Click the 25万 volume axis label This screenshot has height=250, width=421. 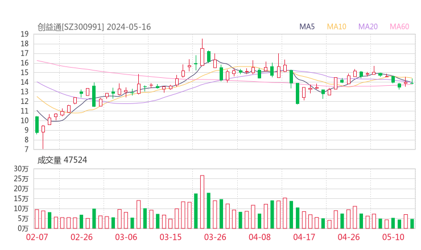(x=21, y=179)
